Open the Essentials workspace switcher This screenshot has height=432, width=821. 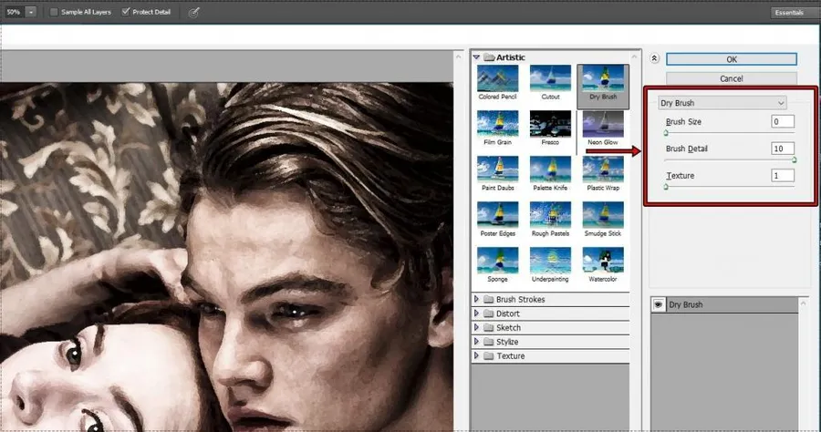click(795, 13)
